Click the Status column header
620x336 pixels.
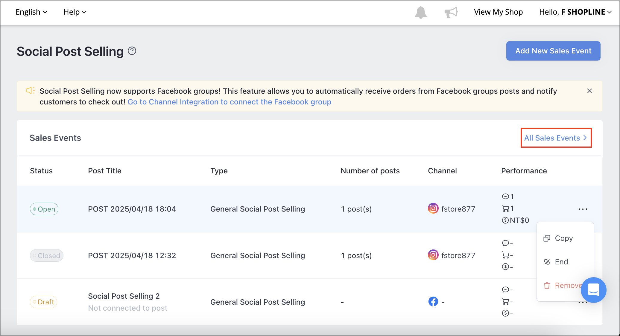41,171
